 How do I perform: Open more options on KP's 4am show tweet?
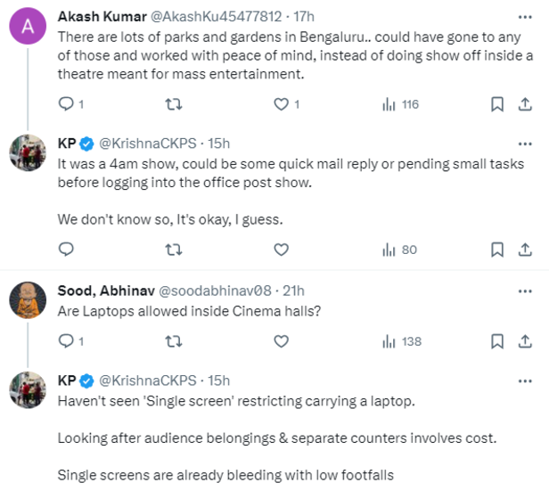pos(526,143)
